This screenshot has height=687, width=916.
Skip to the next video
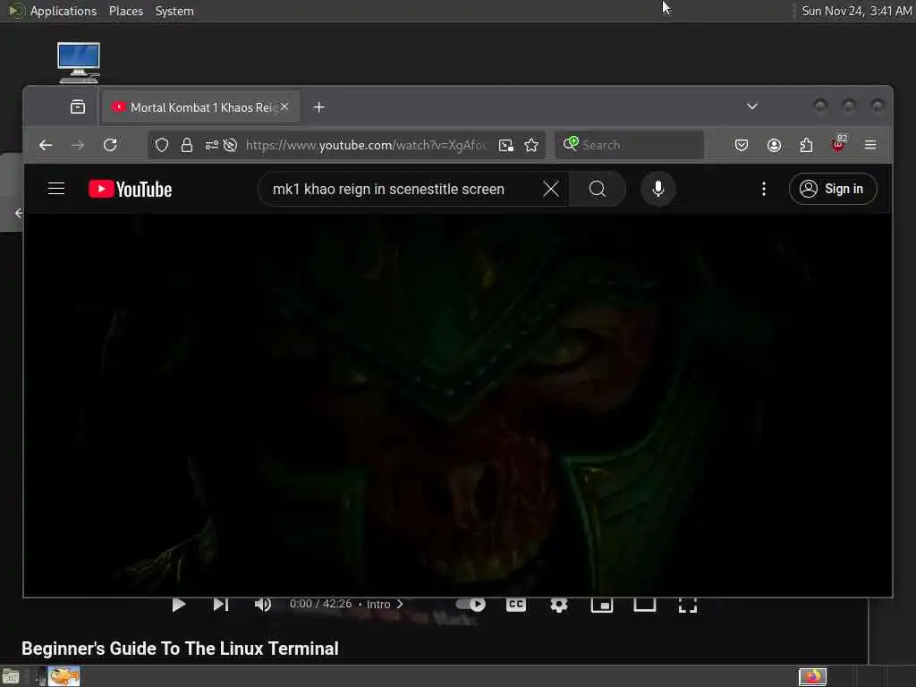[221, 605]
